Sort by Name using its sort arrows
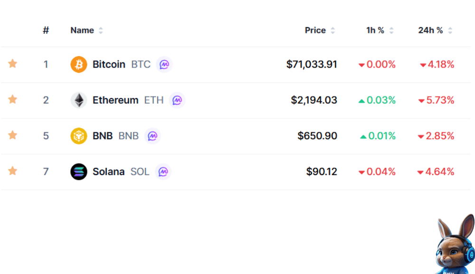 (101, 30)
